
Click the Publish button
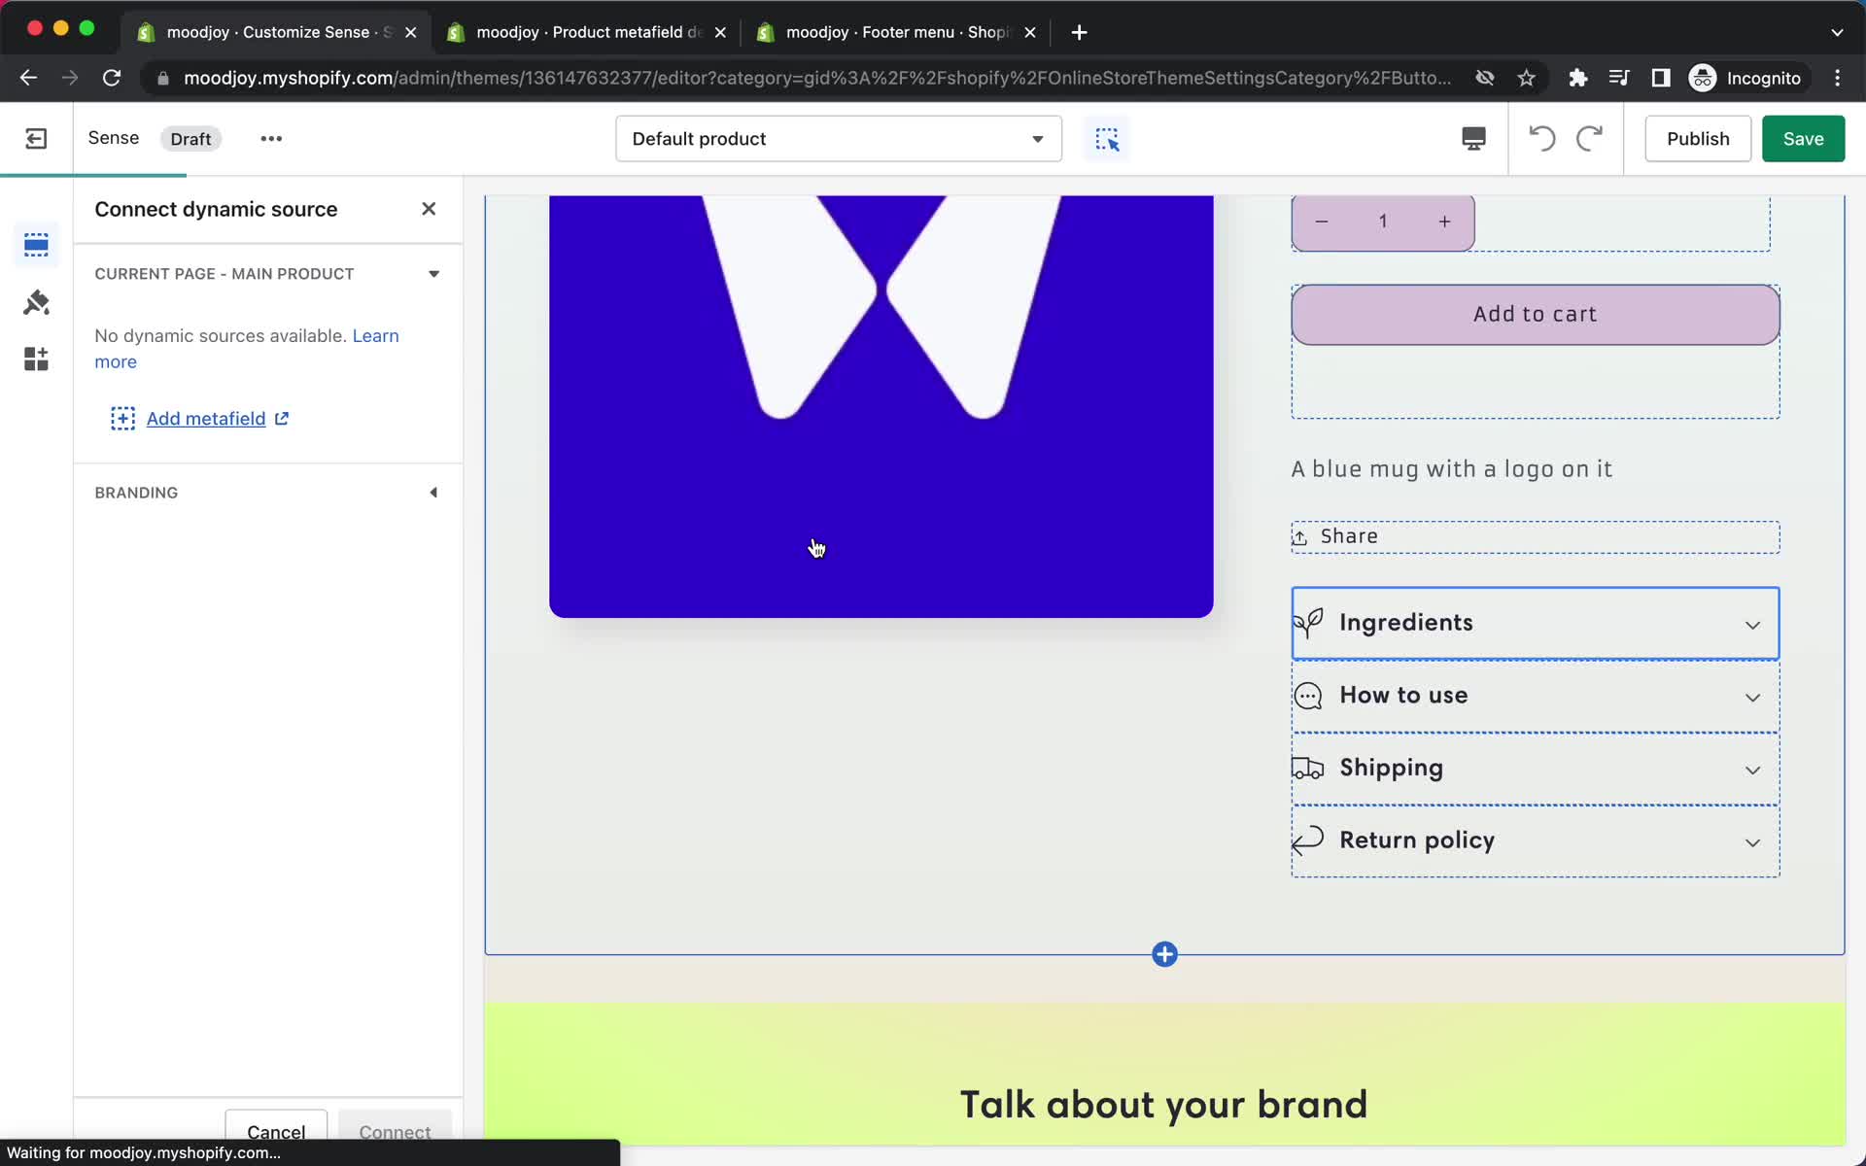click(1698, 138)
